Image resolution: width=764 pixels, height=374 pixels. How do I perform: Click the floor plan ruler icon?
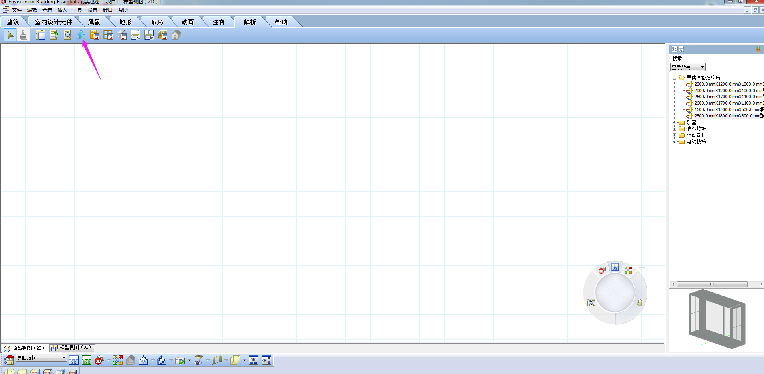[40, 35]
